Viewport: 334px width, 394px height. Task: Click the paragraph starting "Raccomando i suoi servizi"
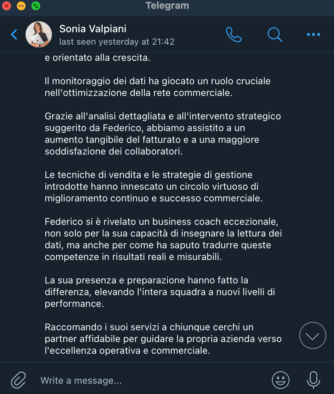[x=163, y=339]
